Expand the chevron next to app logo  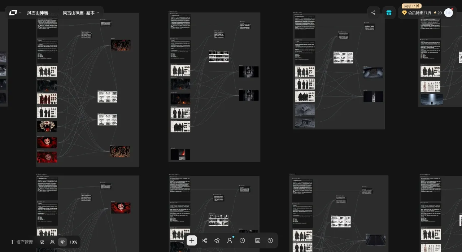(x=21, y=13)
